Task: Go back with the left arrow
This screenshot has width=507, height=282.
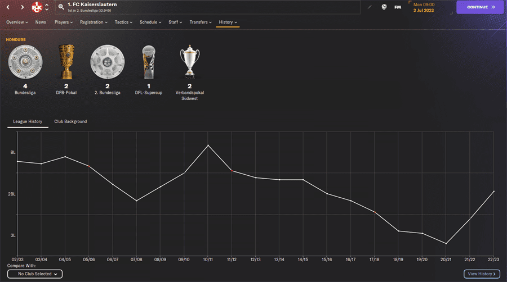Action: (x=7, y=7)
